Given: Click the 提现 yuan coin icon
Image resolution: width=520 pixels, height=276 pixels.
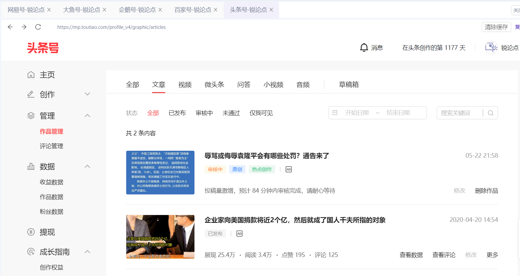Looking at the screenshot, I should (31, 232).
